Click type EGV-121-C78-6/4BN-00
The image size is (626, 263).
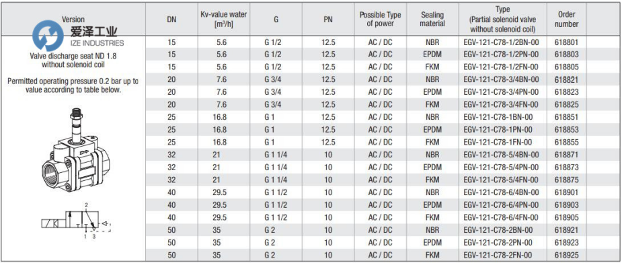[501, 192]
